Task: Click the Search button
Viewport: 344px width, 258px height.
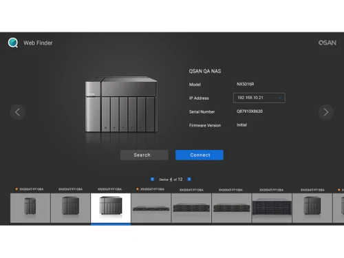Action: pyautogui.click(x=144, y=155)
